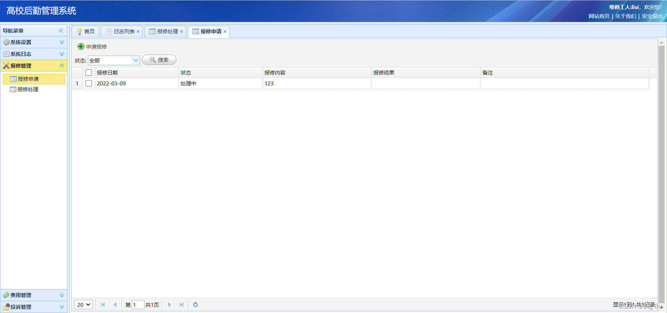Click the 报修管理 menu header
The image size is (667, 313).
(x=34, y=66)
